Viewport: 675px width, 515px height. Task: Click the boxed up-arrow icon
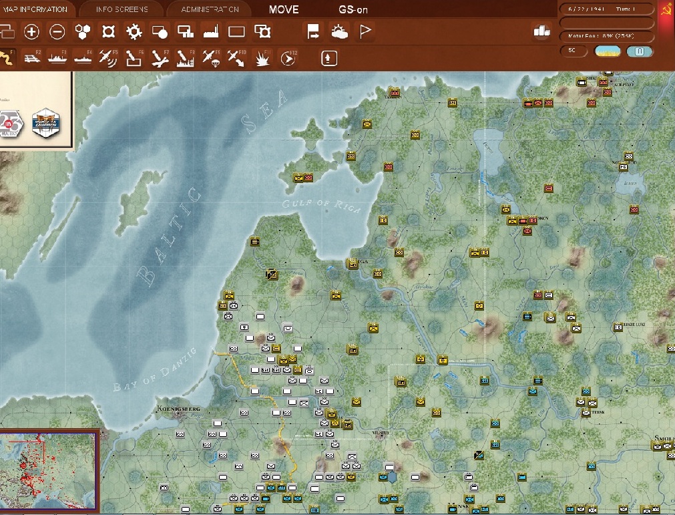pos(329,58)
